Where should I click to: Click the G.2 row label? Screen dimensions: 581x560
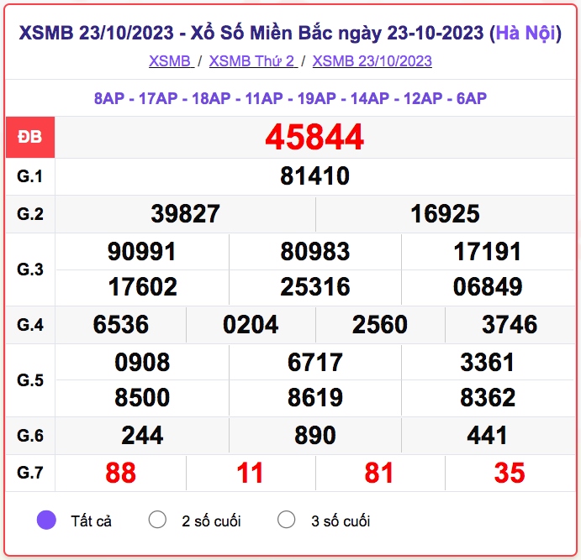click(30, 214)
